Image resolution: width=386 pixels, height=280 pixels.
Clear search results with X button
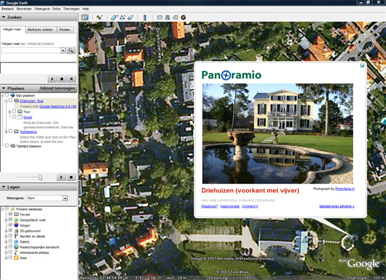71,79
